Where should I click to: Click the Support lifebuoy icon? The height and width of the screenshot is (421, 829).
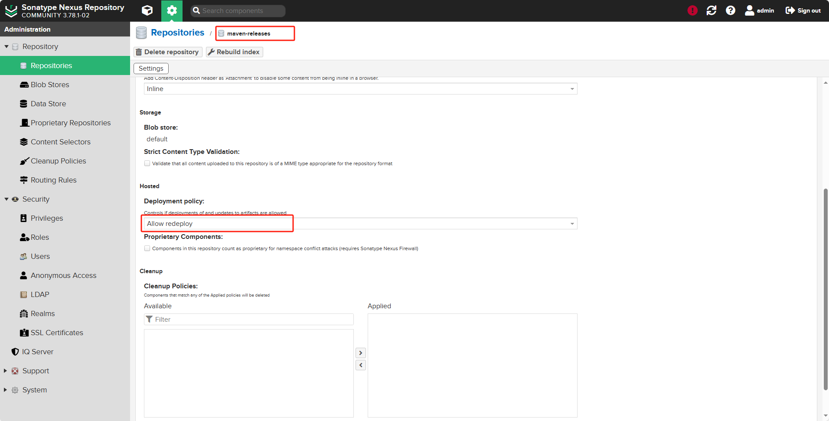tap(15, 371)
